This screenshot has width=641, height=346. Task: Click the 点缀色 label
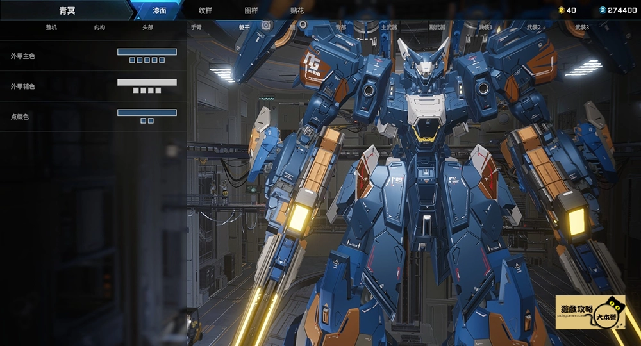(20, 117)
